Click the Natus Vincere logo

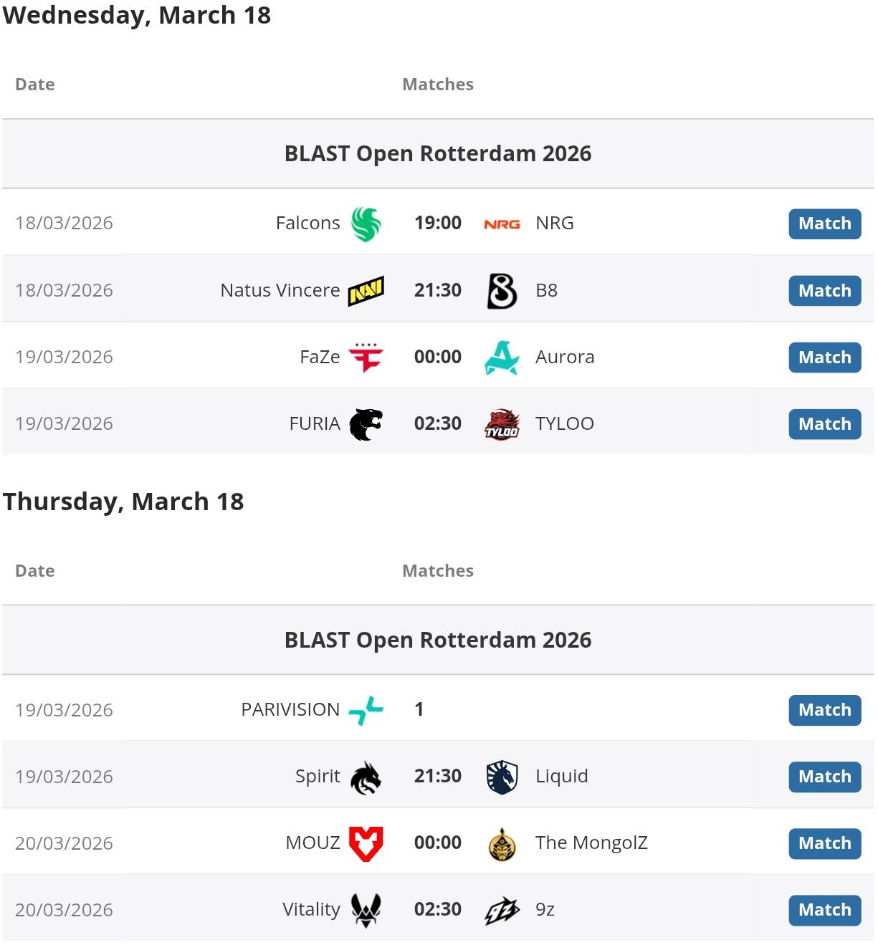tap(366, 291)
